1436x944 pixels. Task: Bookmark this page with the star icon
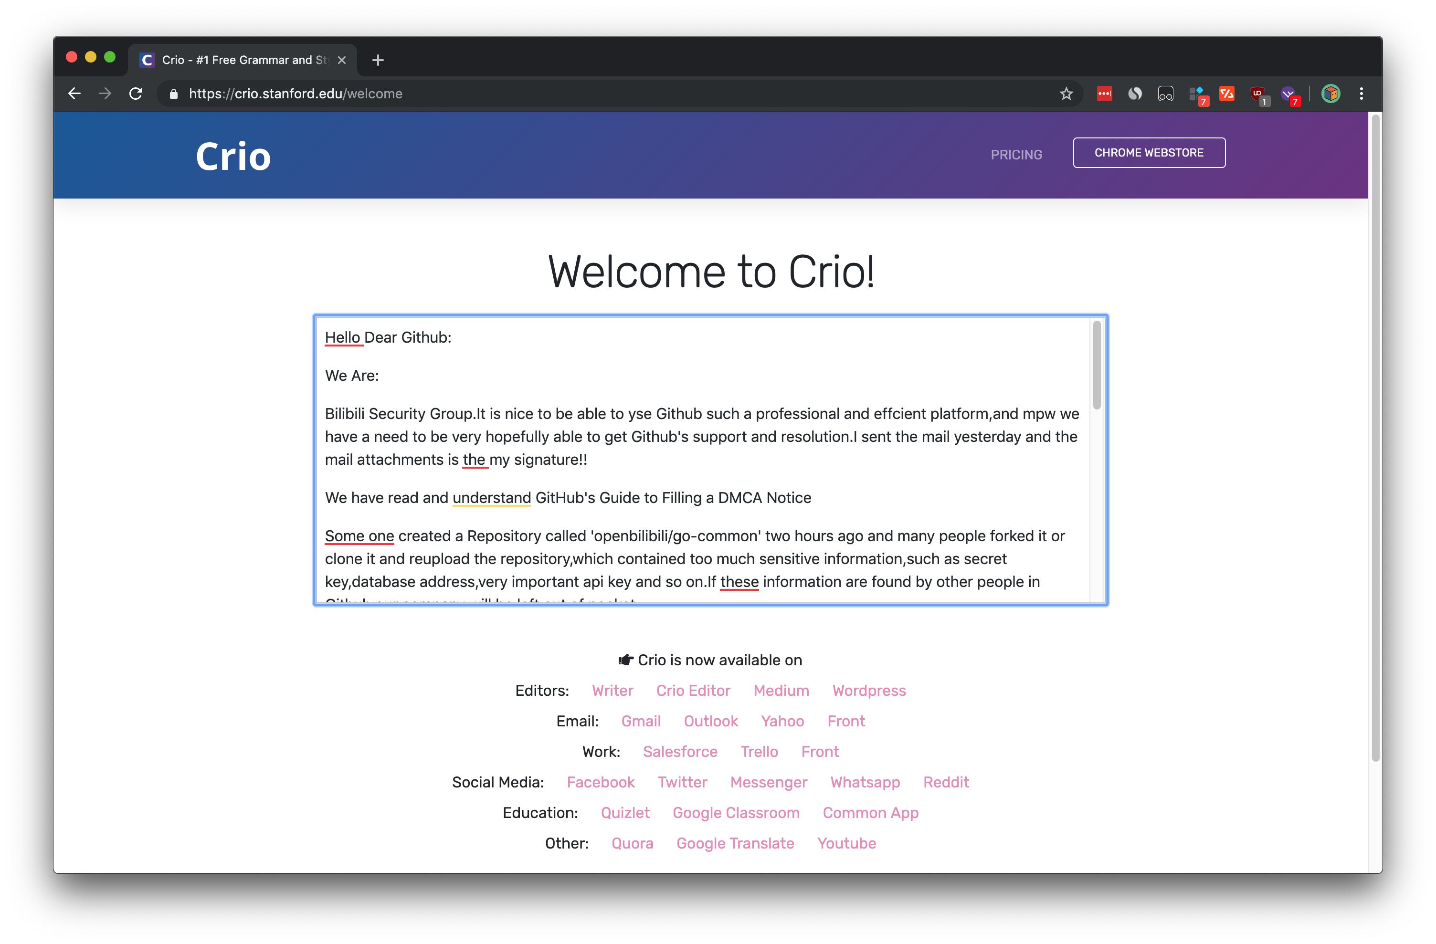1066,94
